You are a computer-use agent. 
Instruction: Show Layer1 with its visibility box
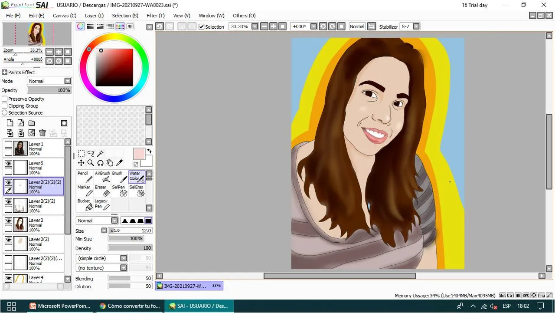pos(8,144)
